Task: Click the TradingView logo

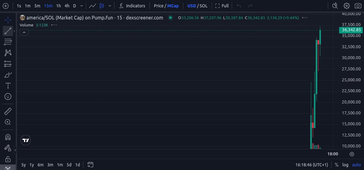Action: click(26, 140)
